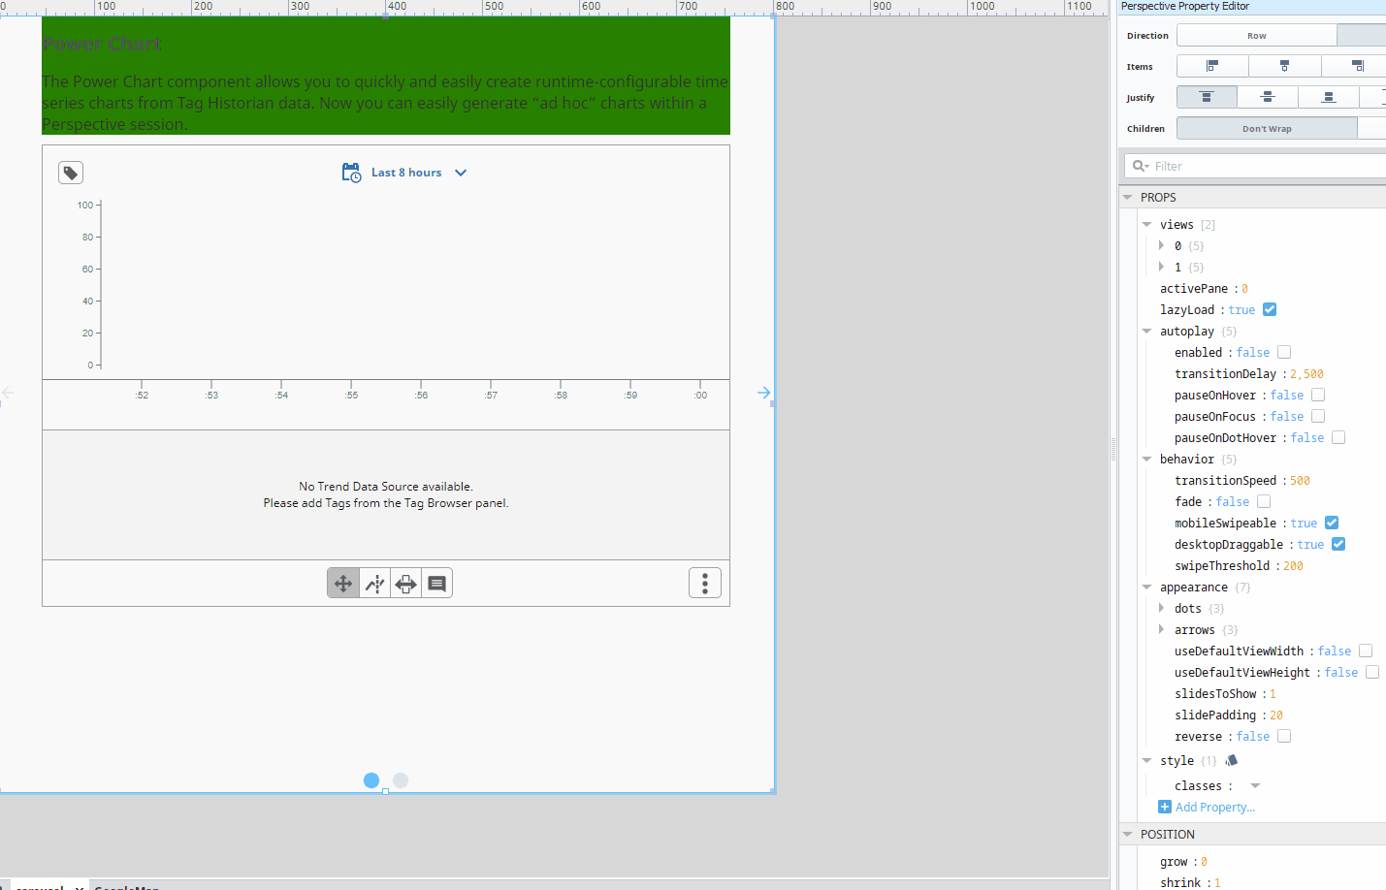The width and height of the screenshot is (1386, 890).
Task: Click the No Trend Data Source message
Action: click(x=386, y=494)
